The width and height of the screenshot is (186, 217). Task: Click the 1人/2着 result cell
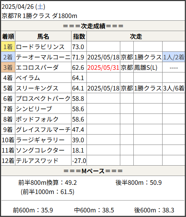pyautogui.click(x=174, y=57)
